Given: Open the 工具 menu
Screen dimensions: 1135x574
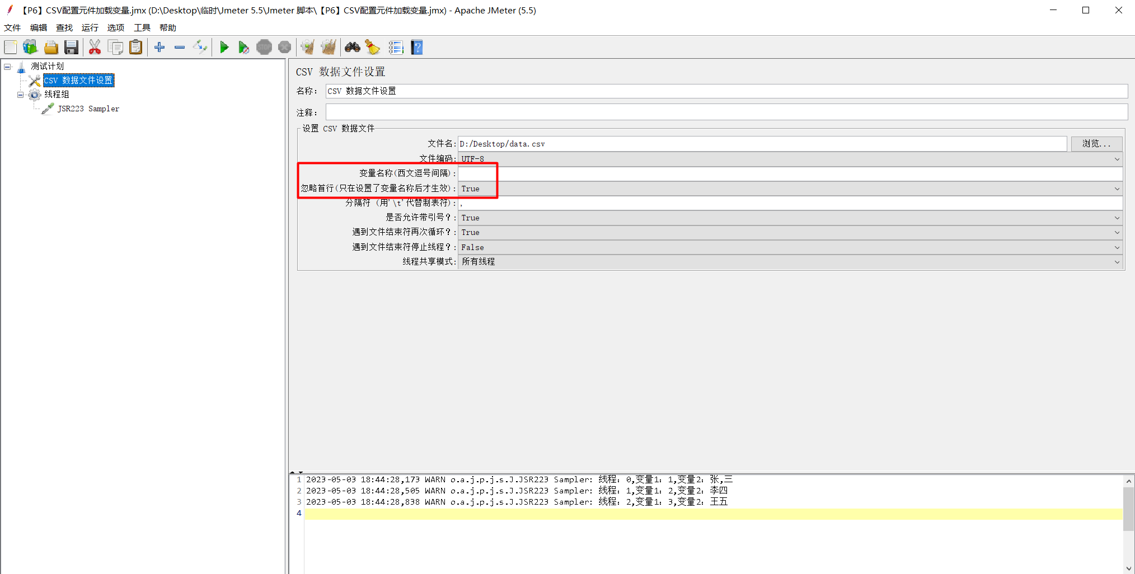Looking at the screenshot, I should coord(142,27).
